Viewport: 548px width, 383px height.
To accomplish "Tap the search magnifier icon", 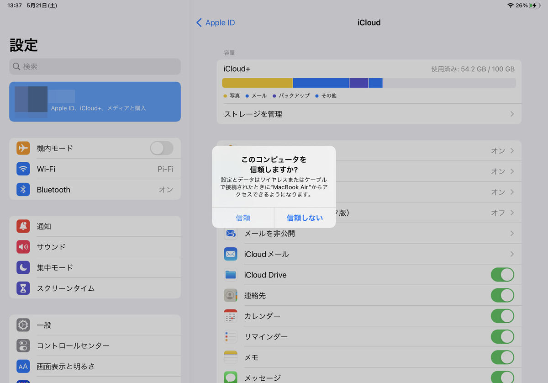I will (x=16, y=67).
